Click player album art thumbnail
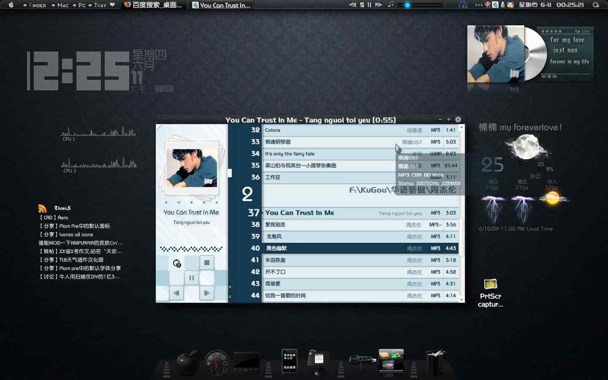Viewport: 608px width, 380px height. point(192,168)
